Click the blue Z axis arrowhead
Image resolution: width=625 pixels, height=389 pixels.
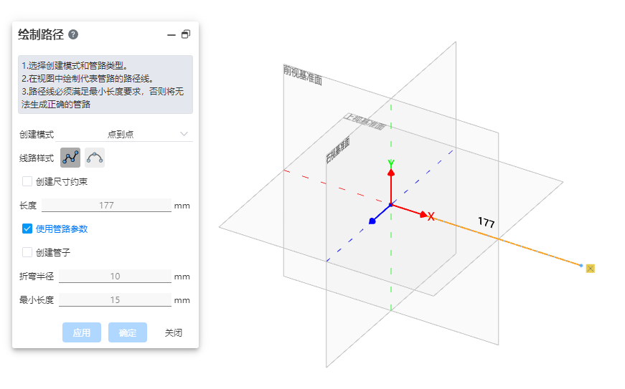[372, 221]
